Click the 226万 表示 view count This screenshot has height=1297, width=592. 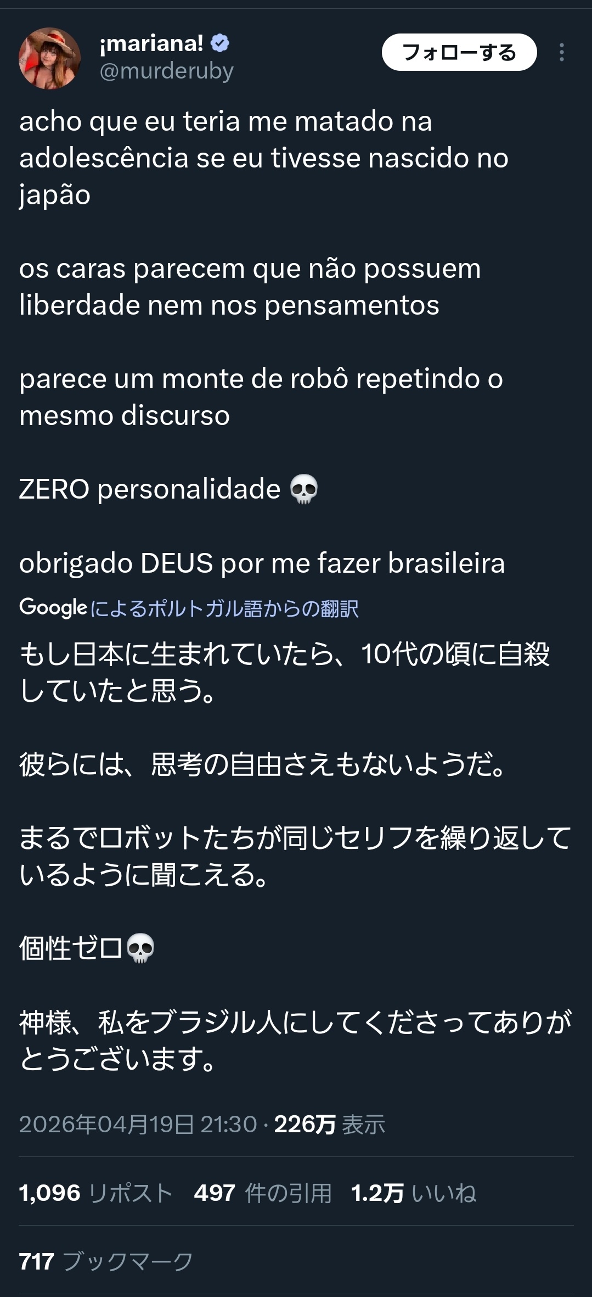tap(329, 1124)
